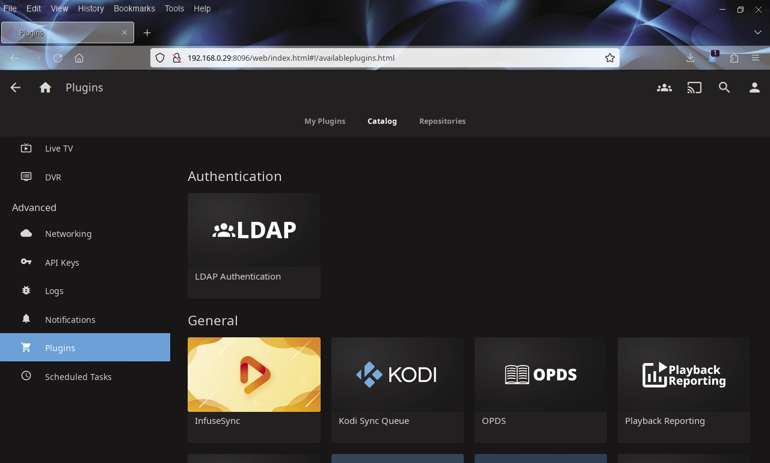The height and width of the screenshot is (463, 770).
Task: Click the Plugins cart icon
Action: tap(26, 348)
